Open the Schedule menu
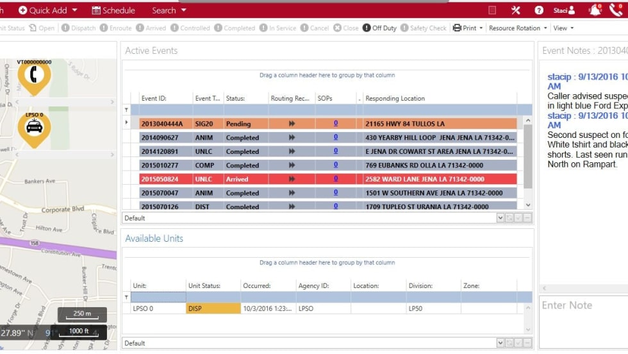 tap(113, 10)
